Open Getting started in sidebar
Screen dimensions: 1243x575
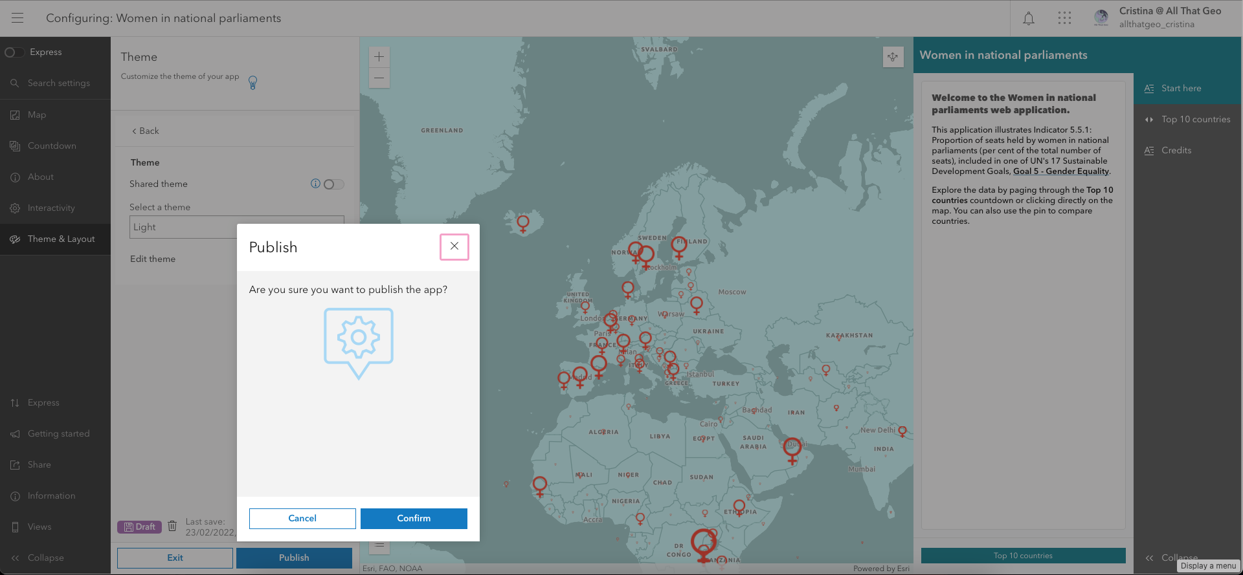click(x=55, y=433)
